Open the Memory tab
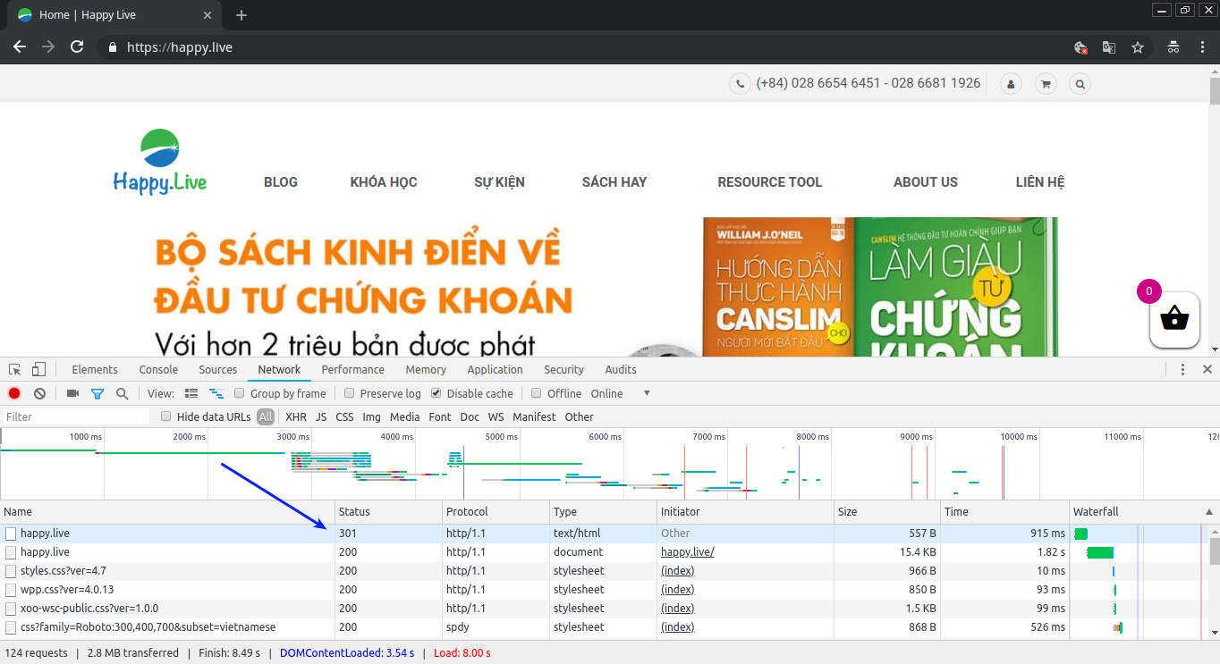 (426, 369)
